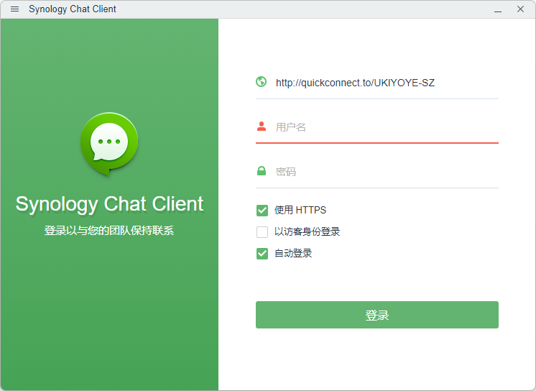This screenshot has height=391, width=536.
Task: Enable 以访客身份登录 guest login checkbox
Action: click(x=262, y=232)
